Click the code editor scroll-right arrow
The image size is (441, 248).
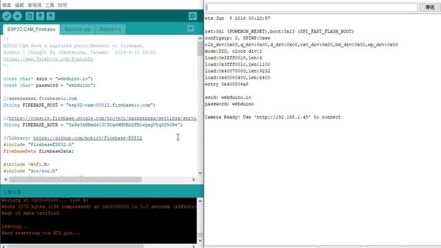[x=194, y=179]
